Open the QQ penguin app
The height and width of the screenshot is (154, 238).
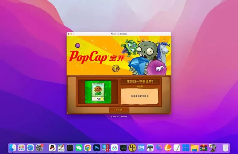point(52,148)
